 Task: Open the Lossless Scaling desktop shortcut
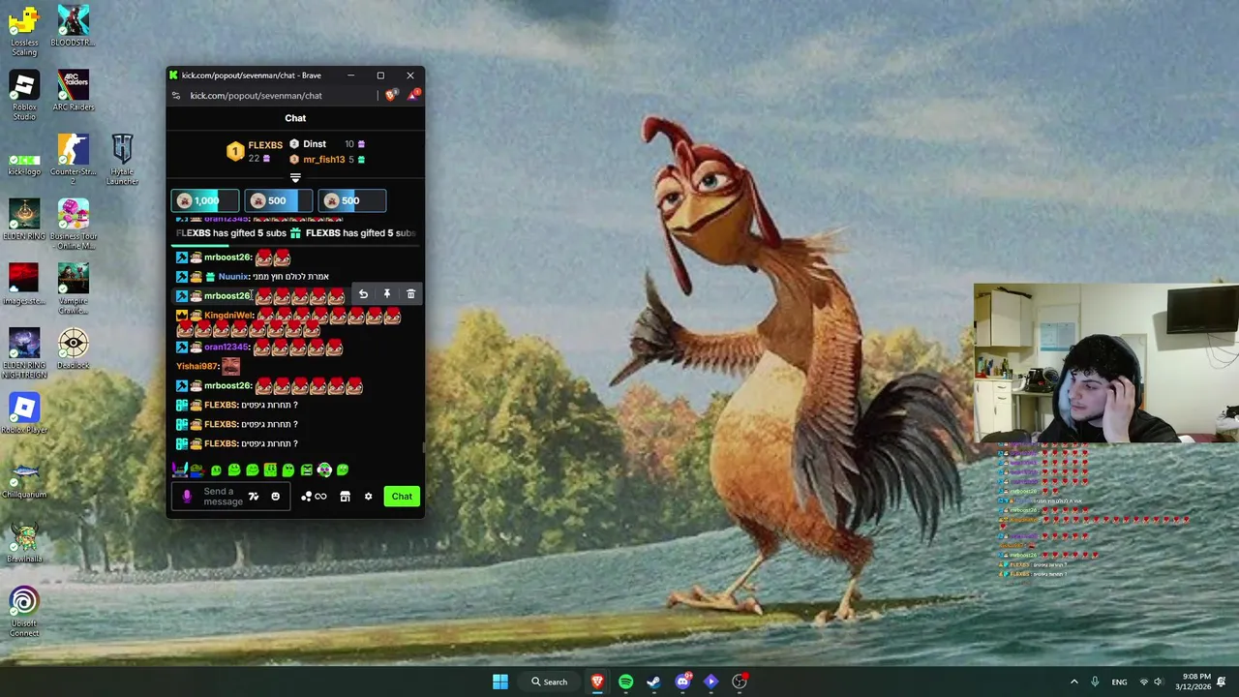[x=24, y=31]
